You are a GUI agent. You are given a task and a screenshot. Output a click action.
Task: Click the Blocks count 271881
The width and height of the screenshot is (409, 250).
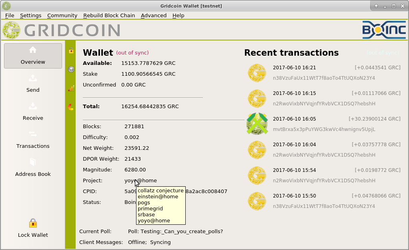[134, 127]
